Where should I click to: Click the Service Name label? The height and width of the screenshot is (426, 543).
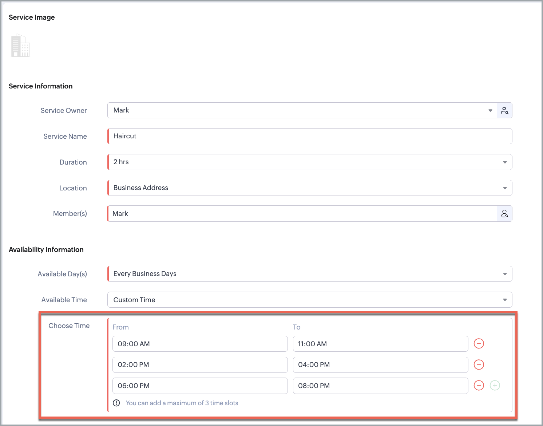65,136
